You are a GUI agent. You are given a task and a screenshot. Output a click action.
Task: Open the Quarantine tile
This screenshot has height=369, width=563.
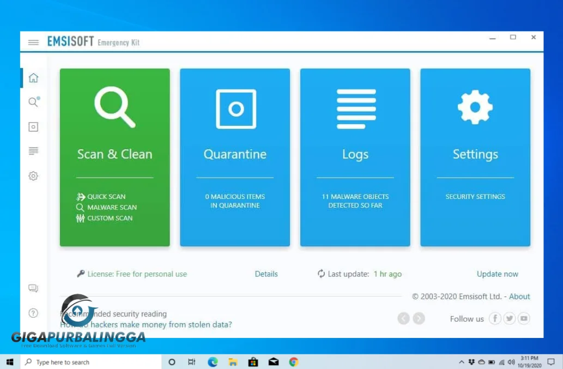[x=234, y=156]
